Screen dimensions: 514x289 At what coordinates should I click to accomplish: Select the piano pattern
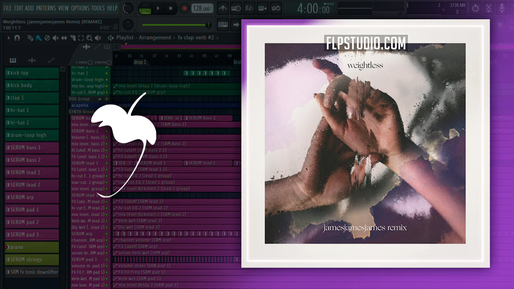[x=32, y=247]
